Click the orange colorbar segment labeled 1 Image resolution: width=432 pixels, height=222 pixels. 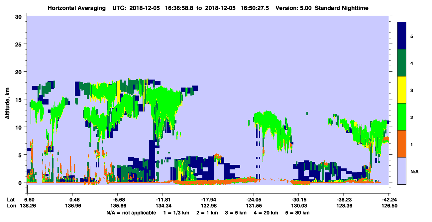point(402,144)
